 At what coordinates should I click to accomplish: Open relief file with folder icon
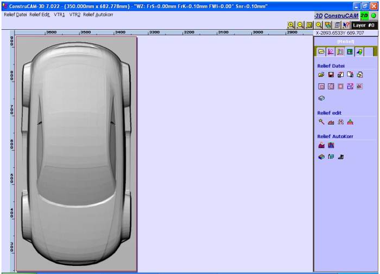tap(321, 75)
